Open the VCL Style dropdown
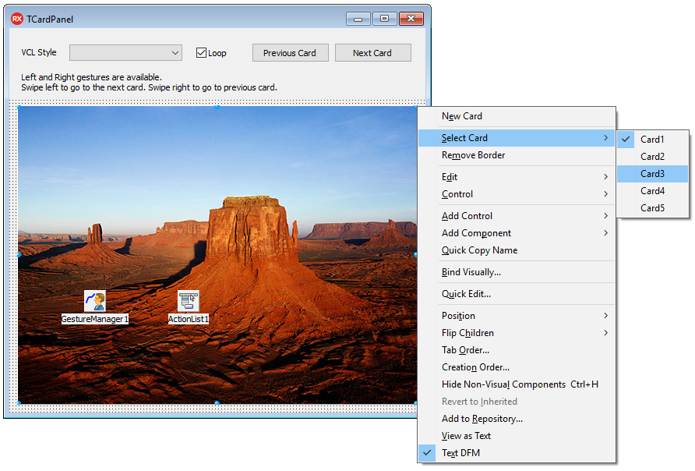 [x=125, y=53]
